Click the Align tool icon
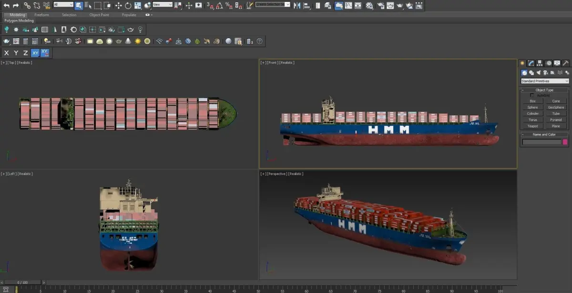Viewport: 572px width, 293px height. pos(306,5)
